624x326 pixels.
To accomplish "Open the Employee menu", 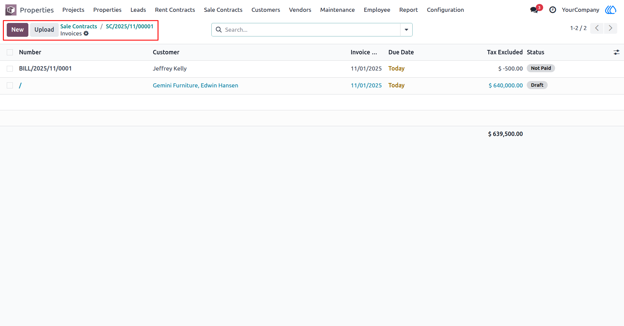I will (x=377, y=10).
